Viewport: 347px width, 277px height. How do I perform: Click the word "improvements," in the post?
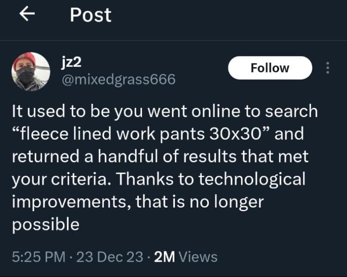click(x=71, y=203)
